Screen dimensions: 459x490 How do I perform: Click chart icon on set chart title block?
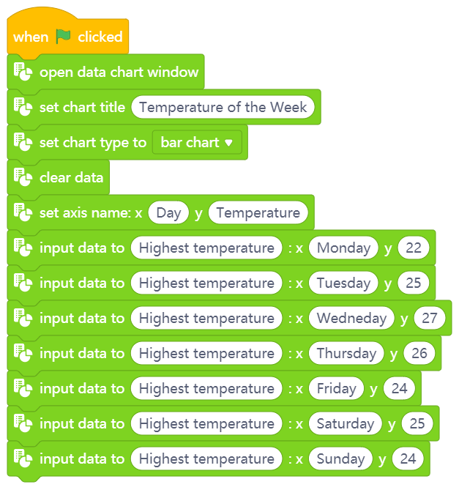[23, 107]
